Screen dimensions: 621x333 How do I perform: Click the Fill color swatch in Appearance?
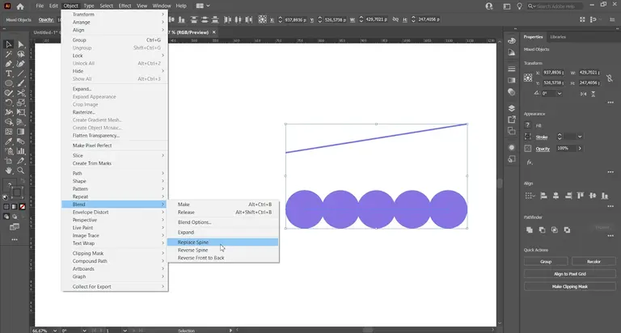(x=527, y=125)
